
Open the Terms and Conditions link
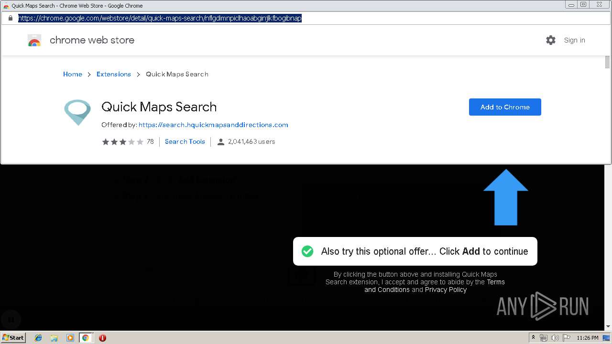[x=434, y=286]
